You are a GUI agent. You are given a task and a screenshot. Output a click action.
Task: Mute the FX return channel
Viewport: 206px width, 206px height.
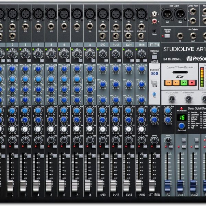point(171,147)
